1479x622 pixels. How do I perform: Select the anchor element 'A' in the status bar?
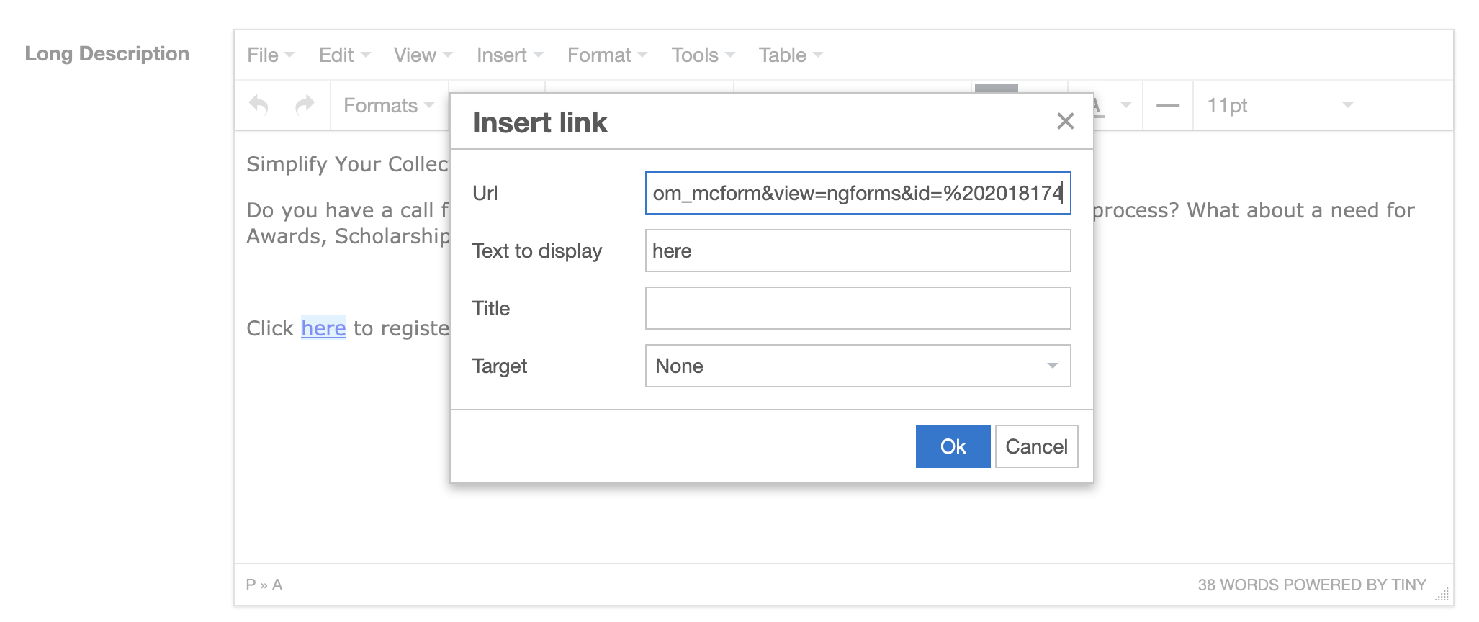coord(278,584)
